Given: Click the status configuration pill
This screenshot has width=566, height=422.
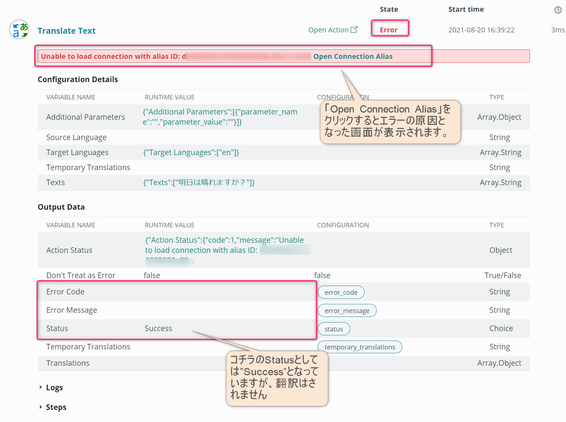Looking at the screenshot, I should [x=333, y=329].
